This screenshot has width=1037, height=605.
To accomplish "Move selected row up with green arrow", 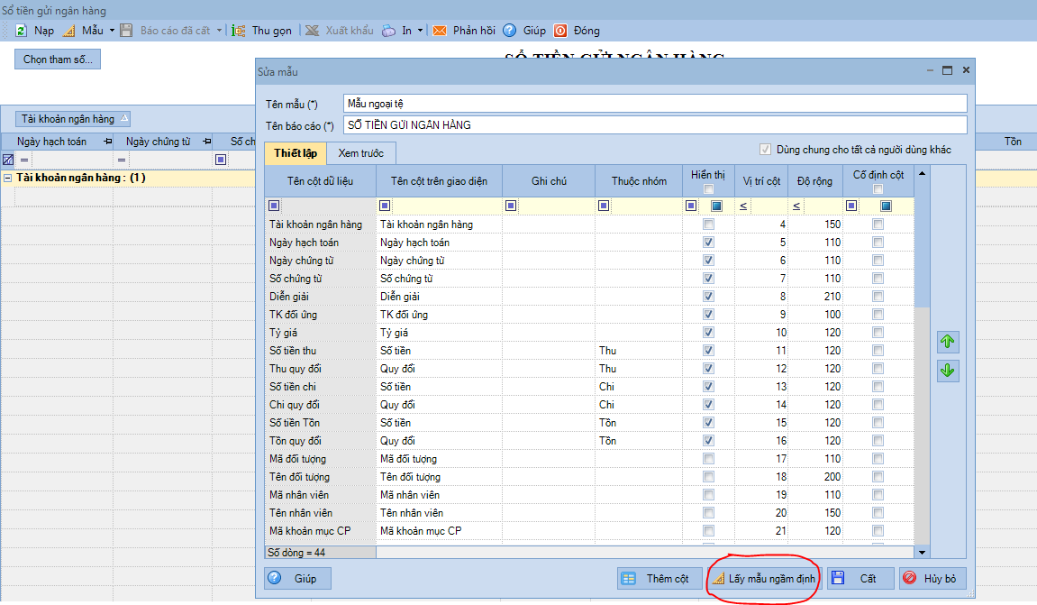I will click(948, 342).
